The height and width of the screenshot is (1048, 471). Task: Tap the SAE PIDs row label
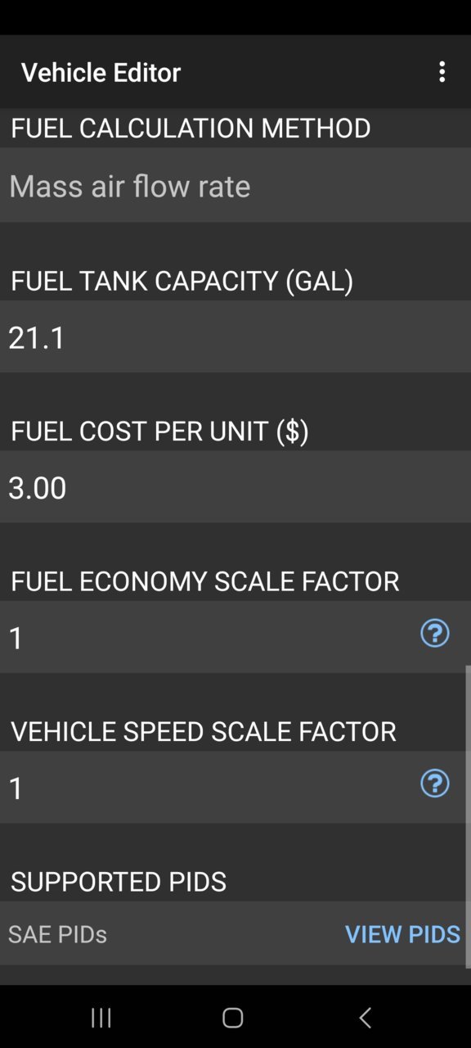point(57,934)
